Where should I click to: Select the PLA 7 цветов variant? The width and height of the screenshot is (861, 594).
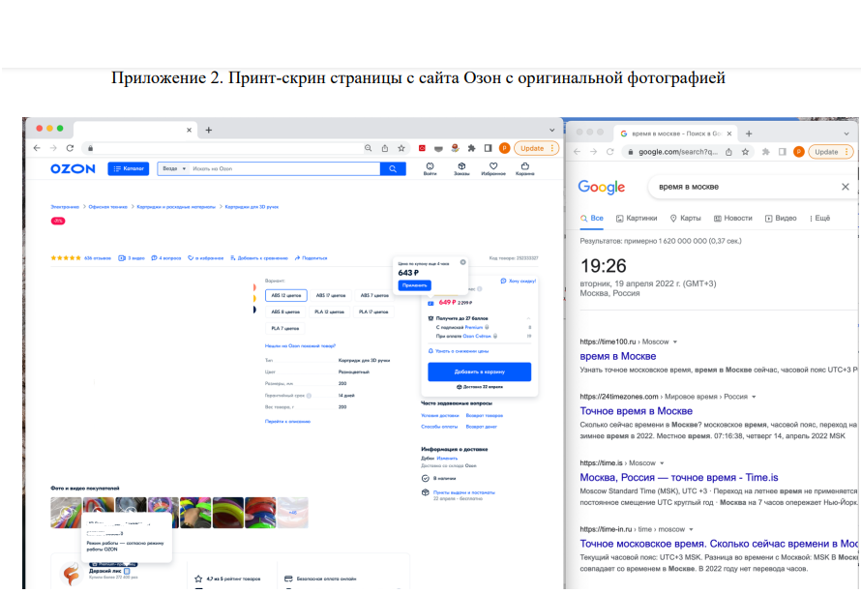click(285, 328)
